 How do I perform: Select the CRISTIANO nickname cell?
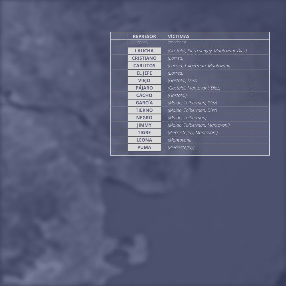[144, 58]
